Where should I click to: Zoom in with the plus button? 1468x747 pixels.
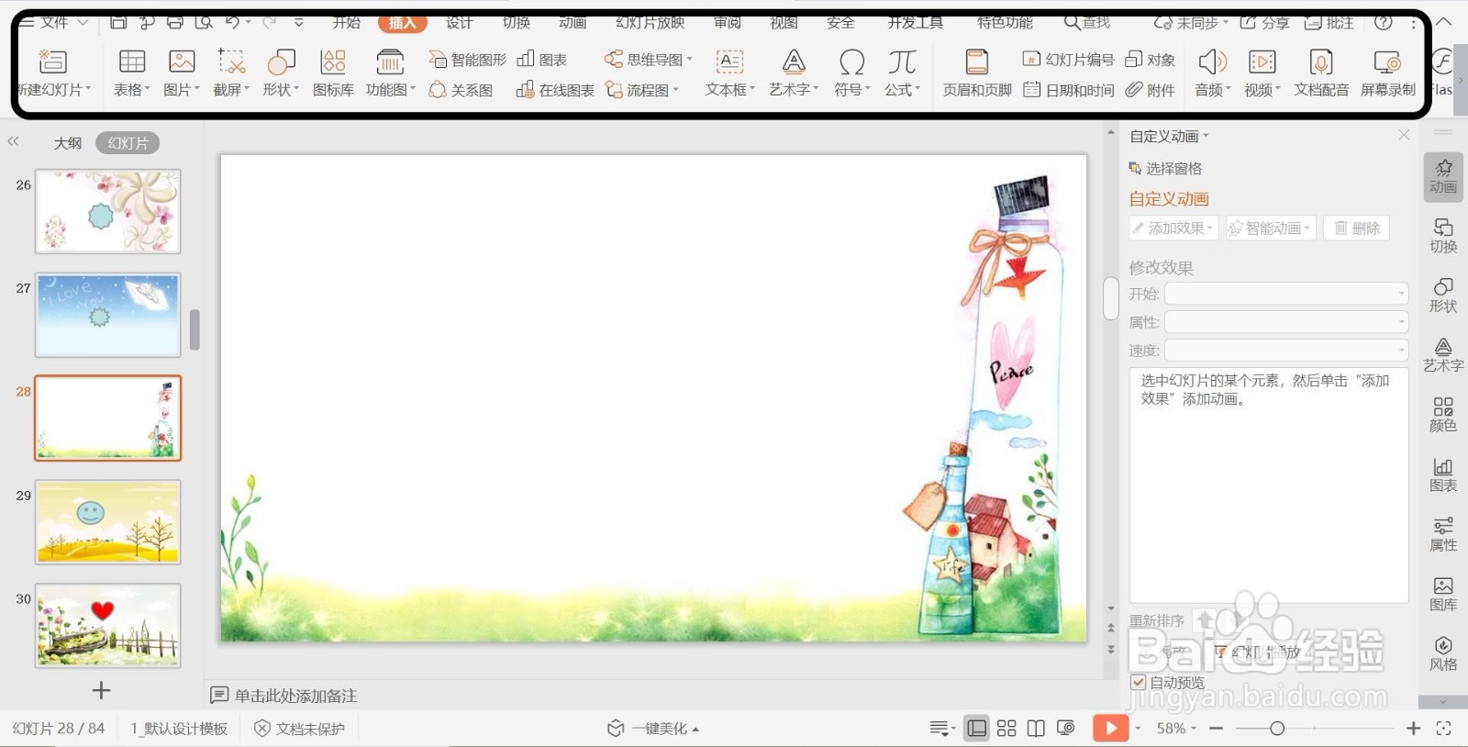pyautogui.click(x=1413, y=729)
